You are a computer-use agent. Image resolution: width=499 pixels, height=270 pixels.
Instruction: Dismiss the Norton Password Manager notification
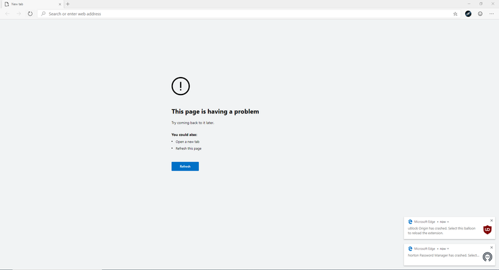(492, 248)
